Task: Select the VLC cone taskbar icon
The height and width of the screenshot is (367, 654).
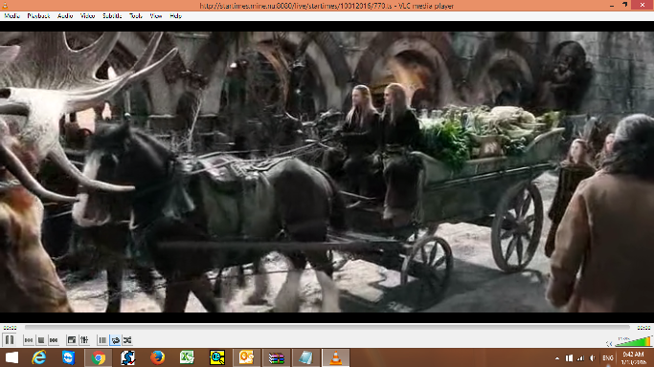Action: (x=336, y=357)
